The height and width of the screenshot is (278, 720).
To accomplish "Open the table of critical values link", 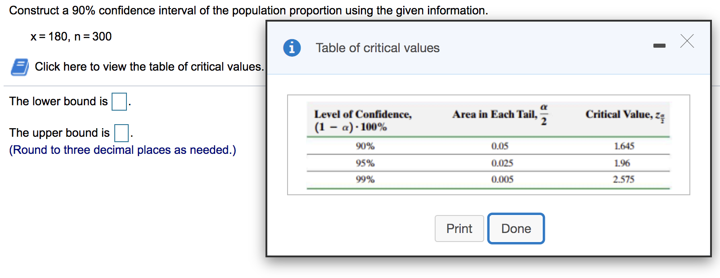I will click(x=149, y=67).
